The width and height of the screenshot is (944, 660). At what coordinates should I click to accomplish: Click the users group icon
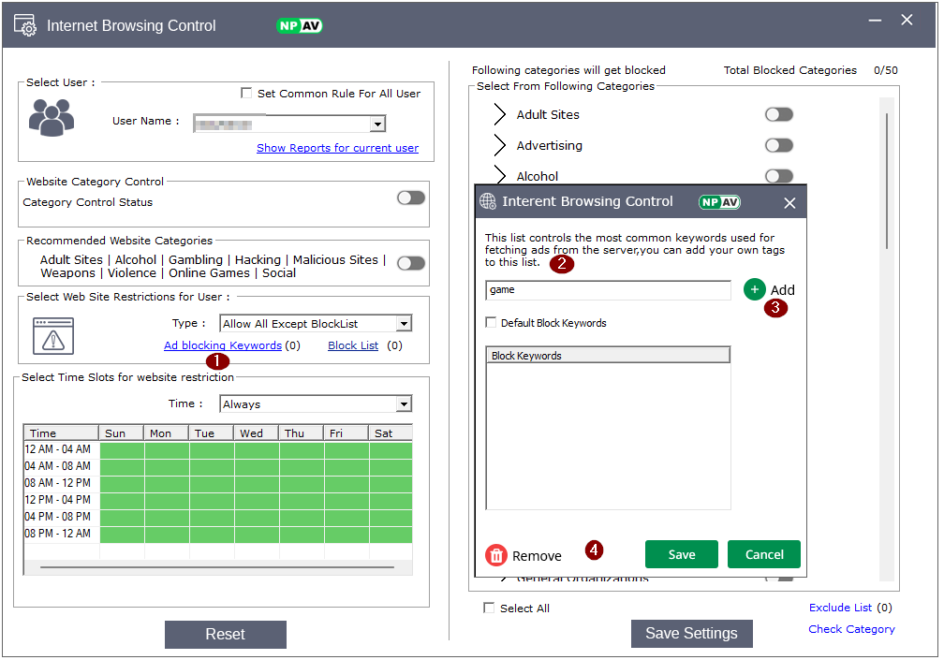click(51, 118)
